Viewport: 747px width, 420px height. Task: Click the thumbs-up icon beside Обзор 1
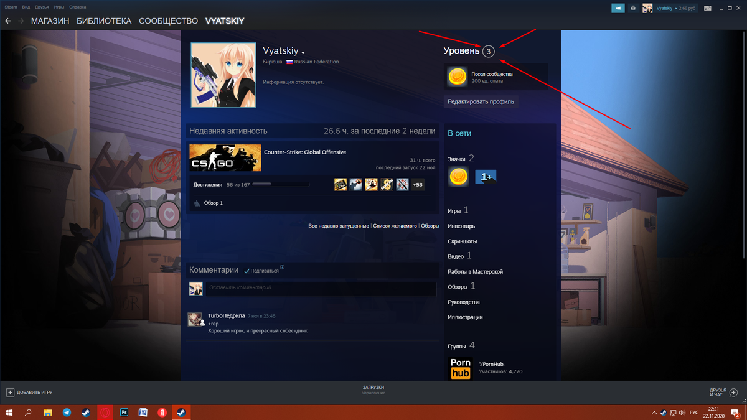tap(197, 203)
